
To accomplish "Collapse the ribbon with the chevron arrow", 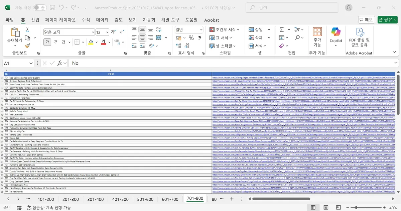I will tap(394, 52).
